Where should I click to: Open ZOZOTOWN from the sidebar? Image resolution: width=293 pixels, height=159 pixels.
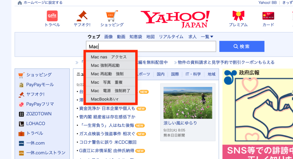(x=39, y=114)
